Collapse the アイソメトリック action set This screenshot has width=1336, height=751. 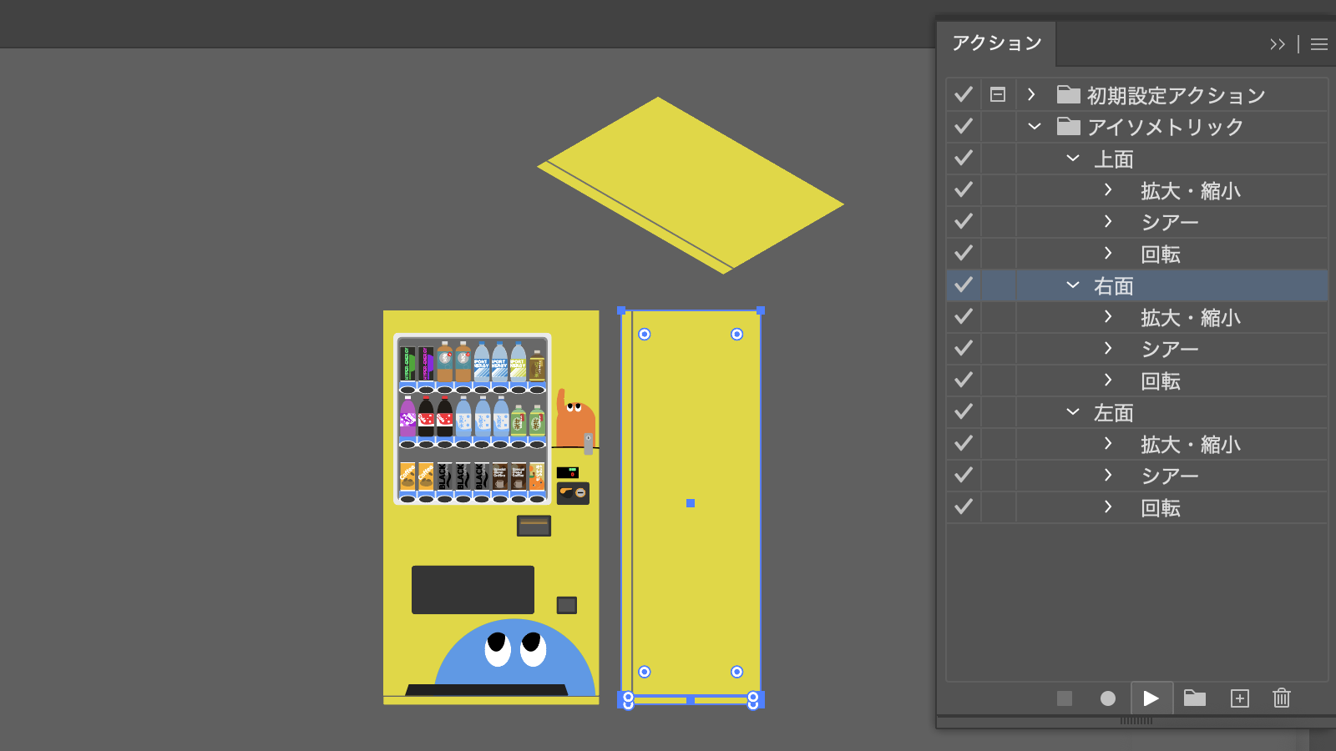click(1035, 127)
